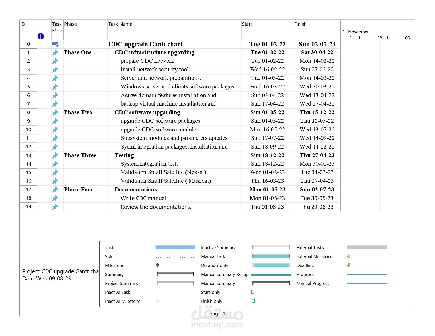Click the green Deadline arrow icon in the legend
435x336 pixels.
pyautogui.click(x=349, y=265)
